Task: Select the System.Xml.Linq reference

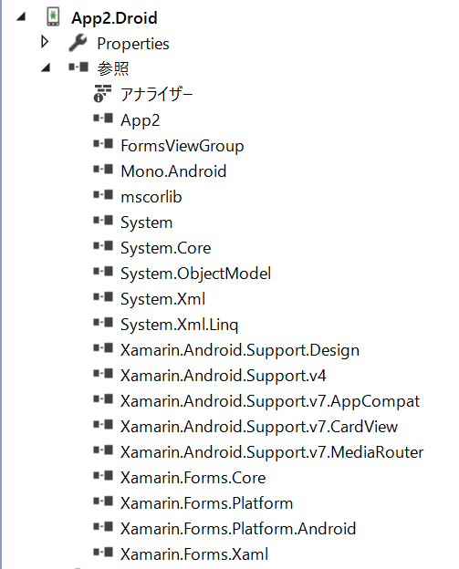Action: click(x=180, y=325)
